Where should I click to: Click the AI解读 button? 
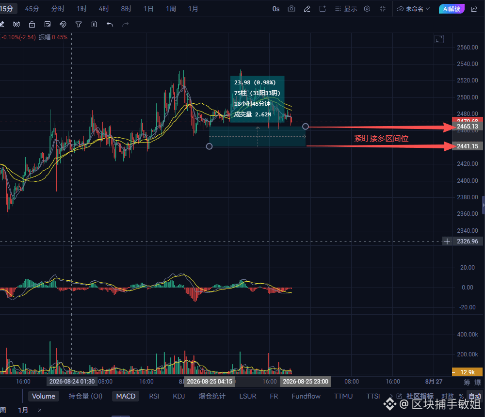[452, 9]
